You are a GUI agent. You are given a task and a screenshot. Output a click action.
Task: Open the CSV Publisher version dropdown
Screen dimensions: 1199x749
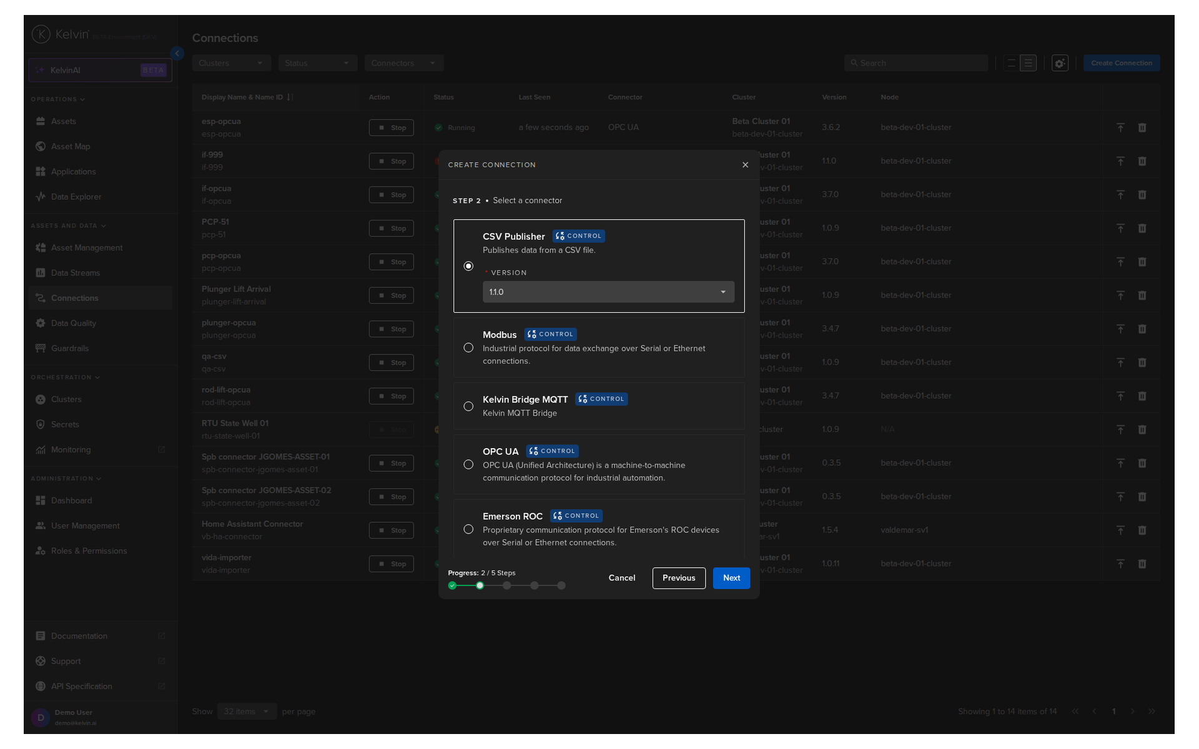608,292
